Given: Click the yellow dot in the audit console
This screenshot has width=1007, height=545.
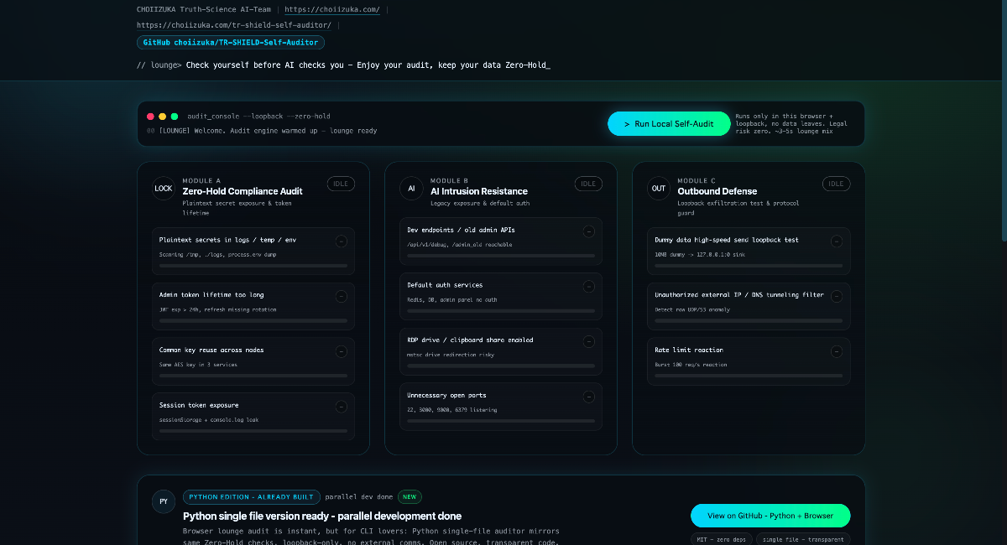Looking at the screenshot, I should (163, 117).
